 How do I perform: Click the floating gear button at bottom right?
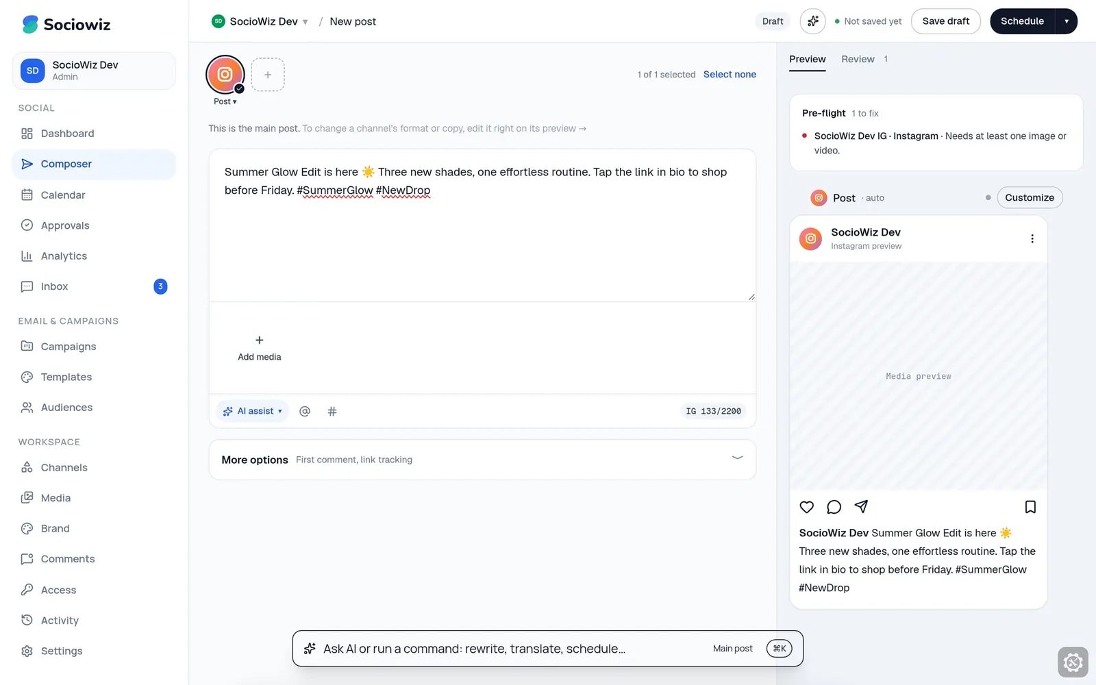[x=1073, y=662]
